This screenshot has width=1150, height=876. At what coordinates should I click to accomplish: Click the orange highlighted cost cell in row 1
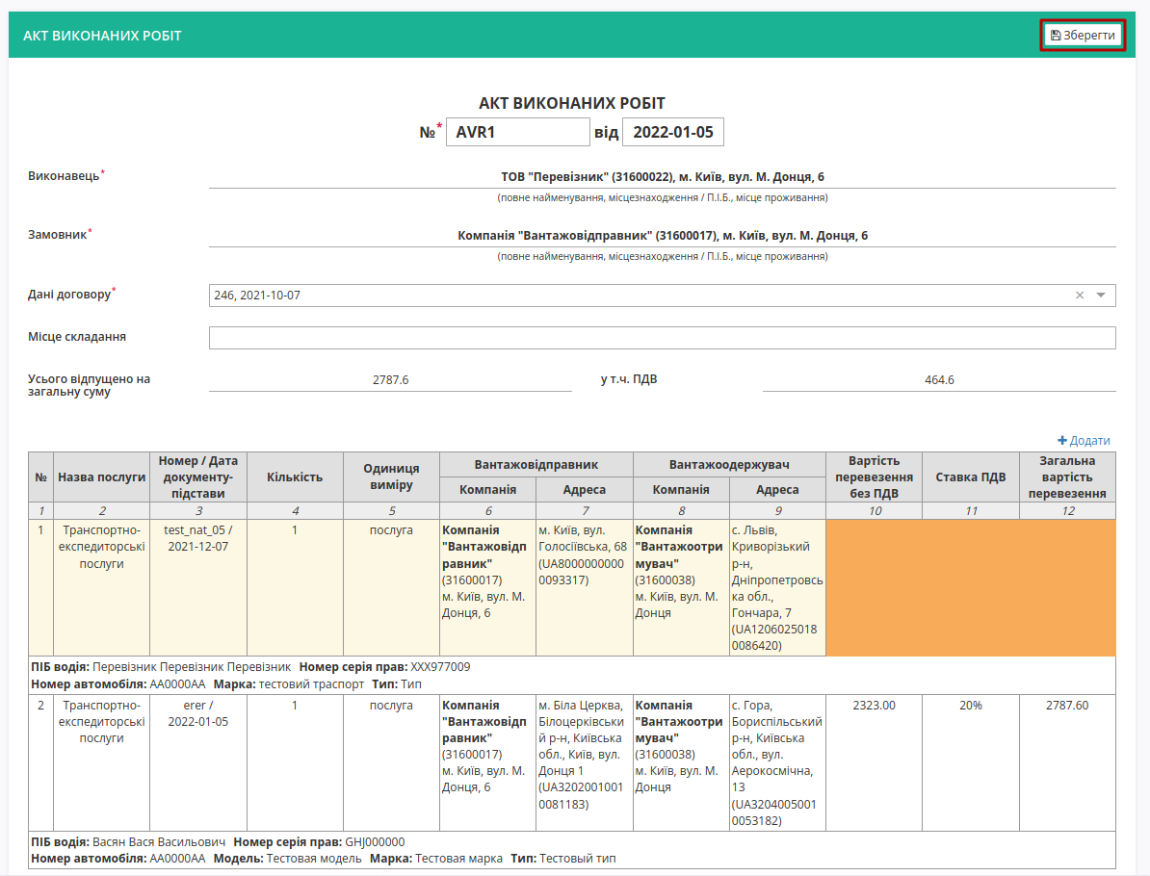(970, 588)
